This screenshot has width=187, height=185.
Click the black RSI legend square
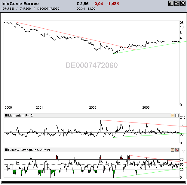click(x=6, y=150)
